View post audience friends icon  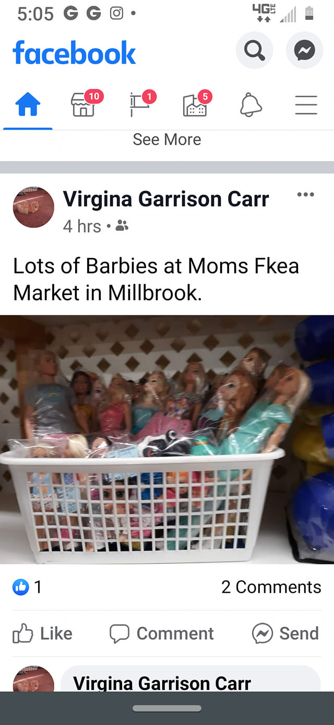pos(122,225)
